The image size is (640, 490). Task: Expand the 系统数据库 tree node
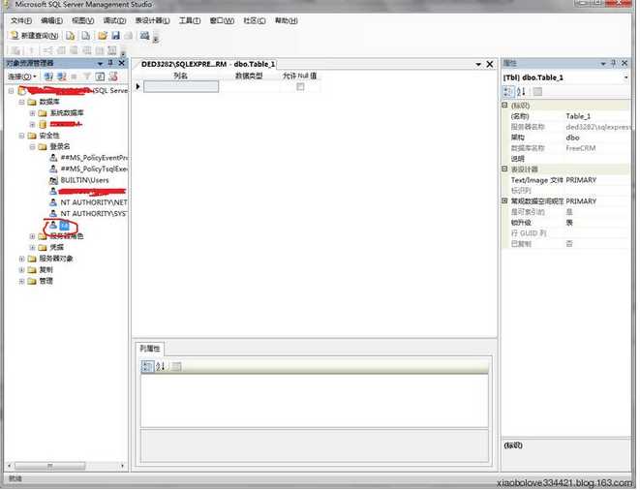tap(32, 113)
